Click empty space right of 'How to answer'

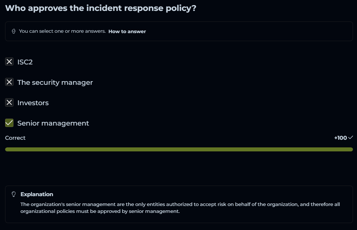click(247, 31)
